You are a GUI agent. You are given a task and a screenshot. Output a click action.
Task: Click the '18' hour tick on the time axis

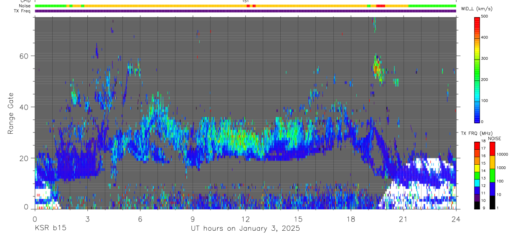tap(351, 219)
